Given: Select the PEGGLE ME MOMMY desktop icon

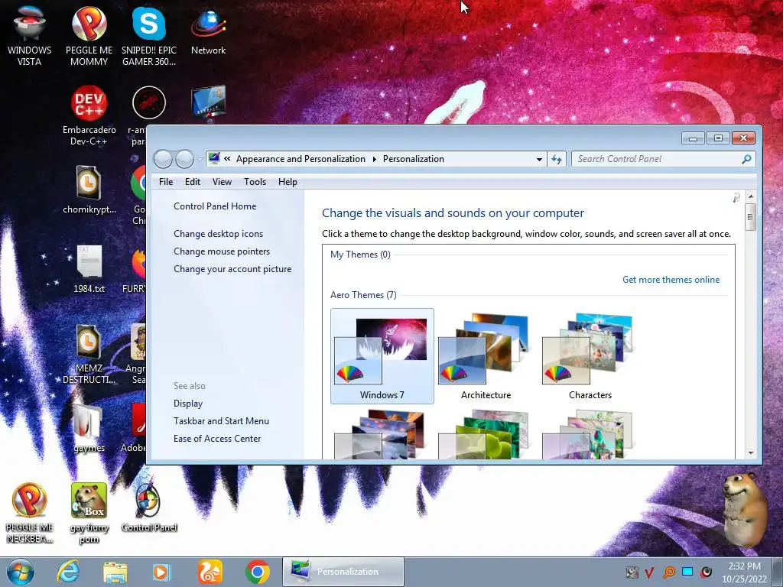Looking at the screenshot, I should pos(89,35).
